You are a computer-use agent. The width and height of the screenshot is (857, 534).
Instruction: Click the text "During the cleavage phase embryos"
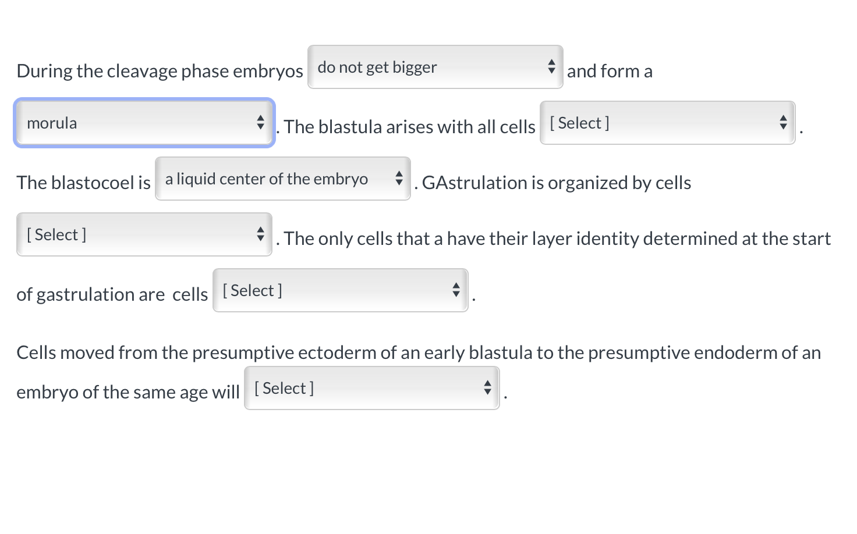point(160,71)
